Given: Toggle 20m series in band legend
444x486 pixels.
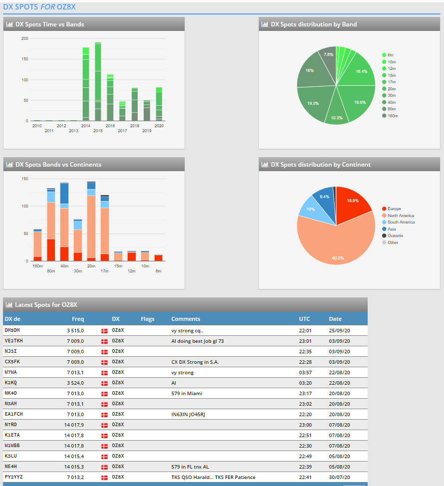Looking at the screenshot, I should 391,88.
